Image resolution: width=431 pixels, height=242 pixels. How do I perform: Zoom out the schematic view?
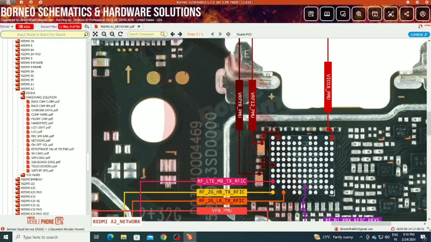(x=104, y=34)
